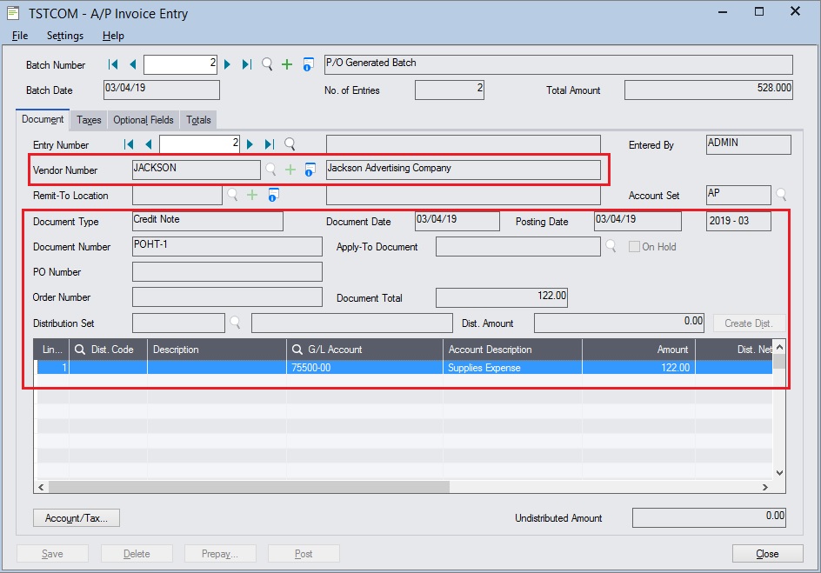Click the Order Number field
The image size is (821, 573).
pyautogui.click(x=227, y=296)
